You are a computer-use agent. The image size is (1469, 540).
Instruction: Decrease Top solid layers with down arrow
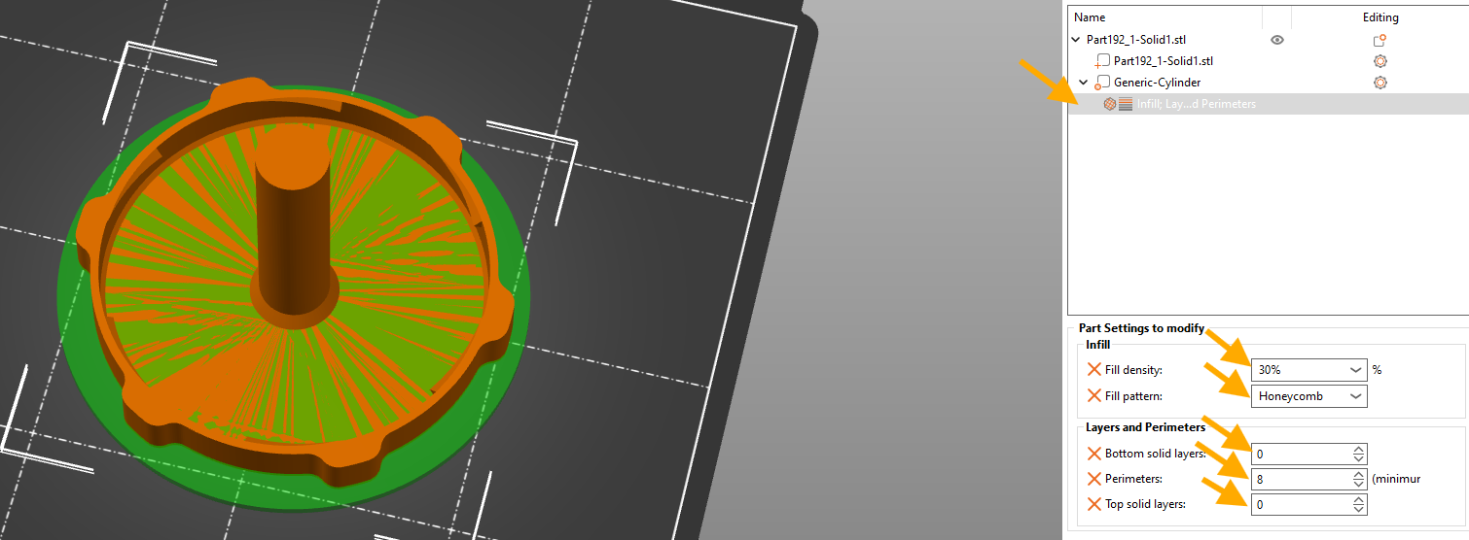coord(1359,509)
